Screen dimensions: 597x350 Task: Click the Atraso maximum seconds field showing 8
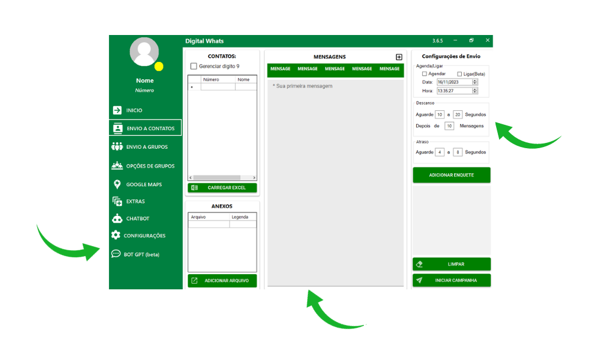458,152
